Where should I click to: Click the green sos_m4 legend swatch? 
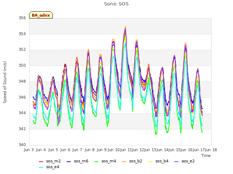(x=96, y=162)
